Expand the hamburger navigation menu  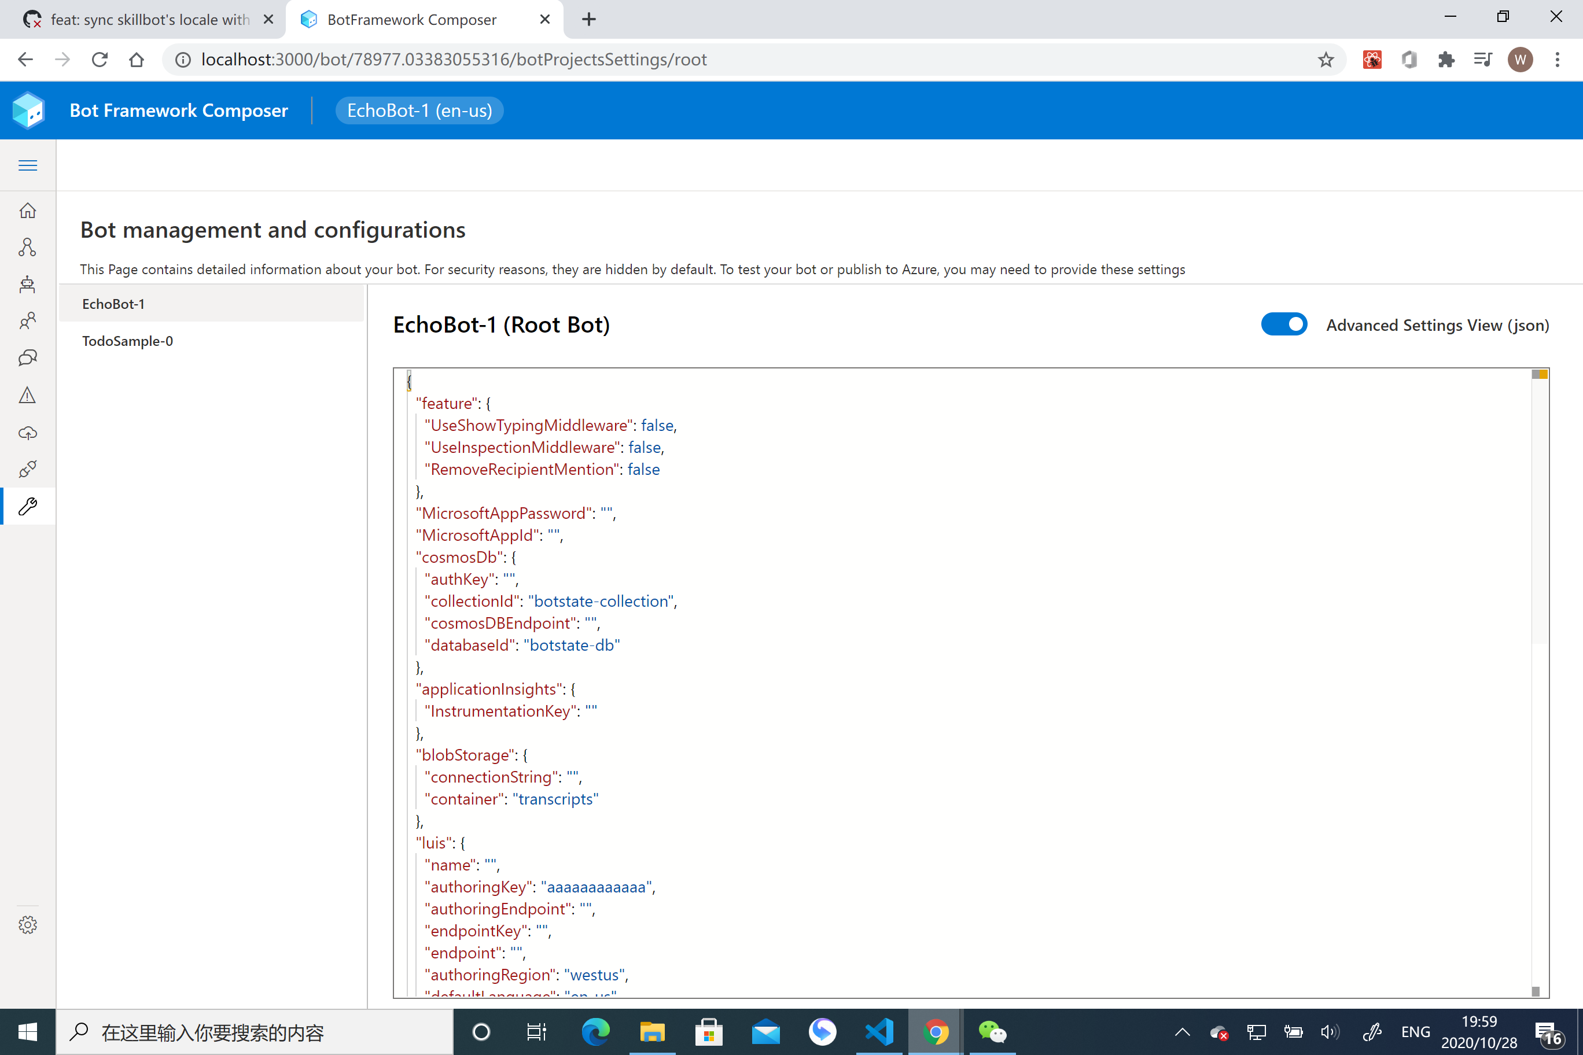[28, 165]
